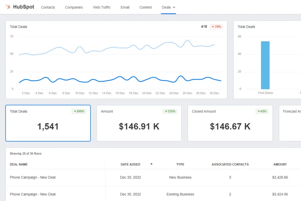Open the Contacts tab
301x201 pixels.
pyautogui.click(x=48, y=7)
